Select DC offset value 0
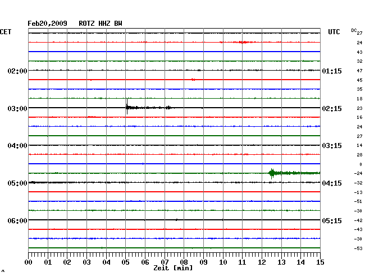 361,164
